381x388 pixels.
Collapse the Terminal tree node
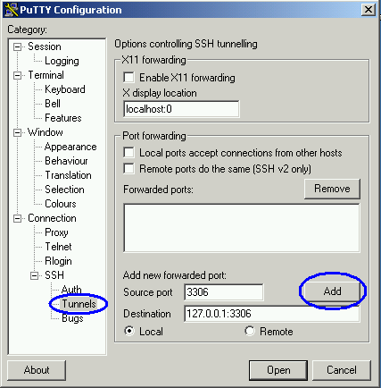pos(18,75)
